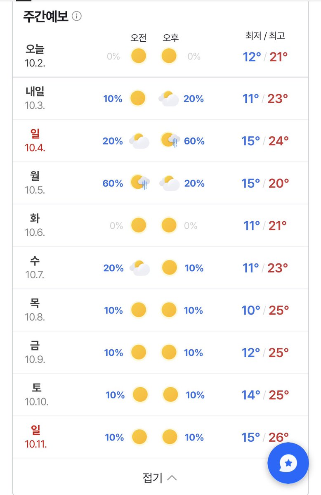The height and width of the screenshot is (495, 321).
Task: Open the blue star chat floating button
Action: point(288,463)
